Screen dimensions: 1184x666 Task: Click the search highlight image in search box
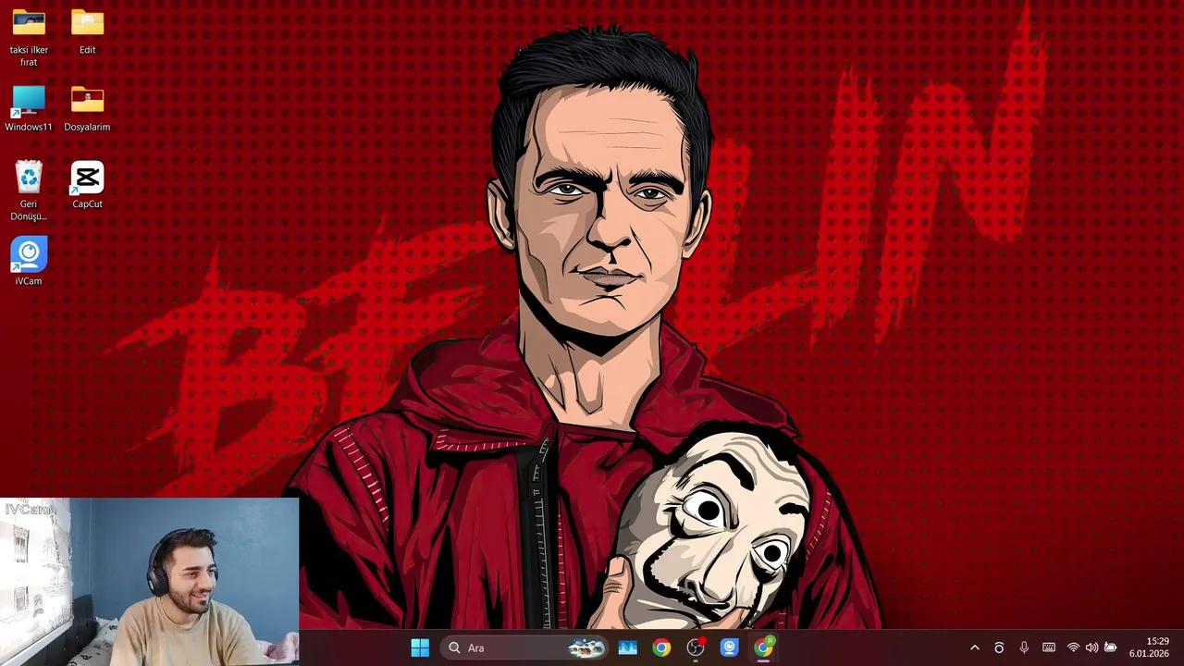click(586, 647)
